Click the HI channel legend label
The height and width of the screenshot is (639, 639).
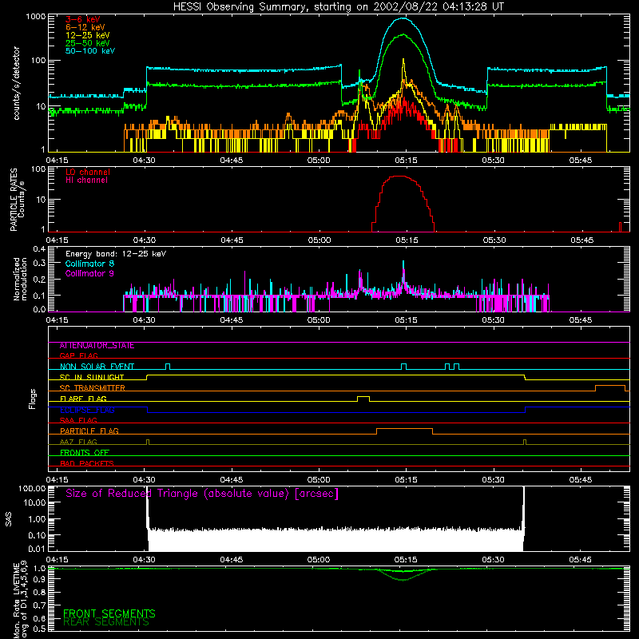(86, 181)
